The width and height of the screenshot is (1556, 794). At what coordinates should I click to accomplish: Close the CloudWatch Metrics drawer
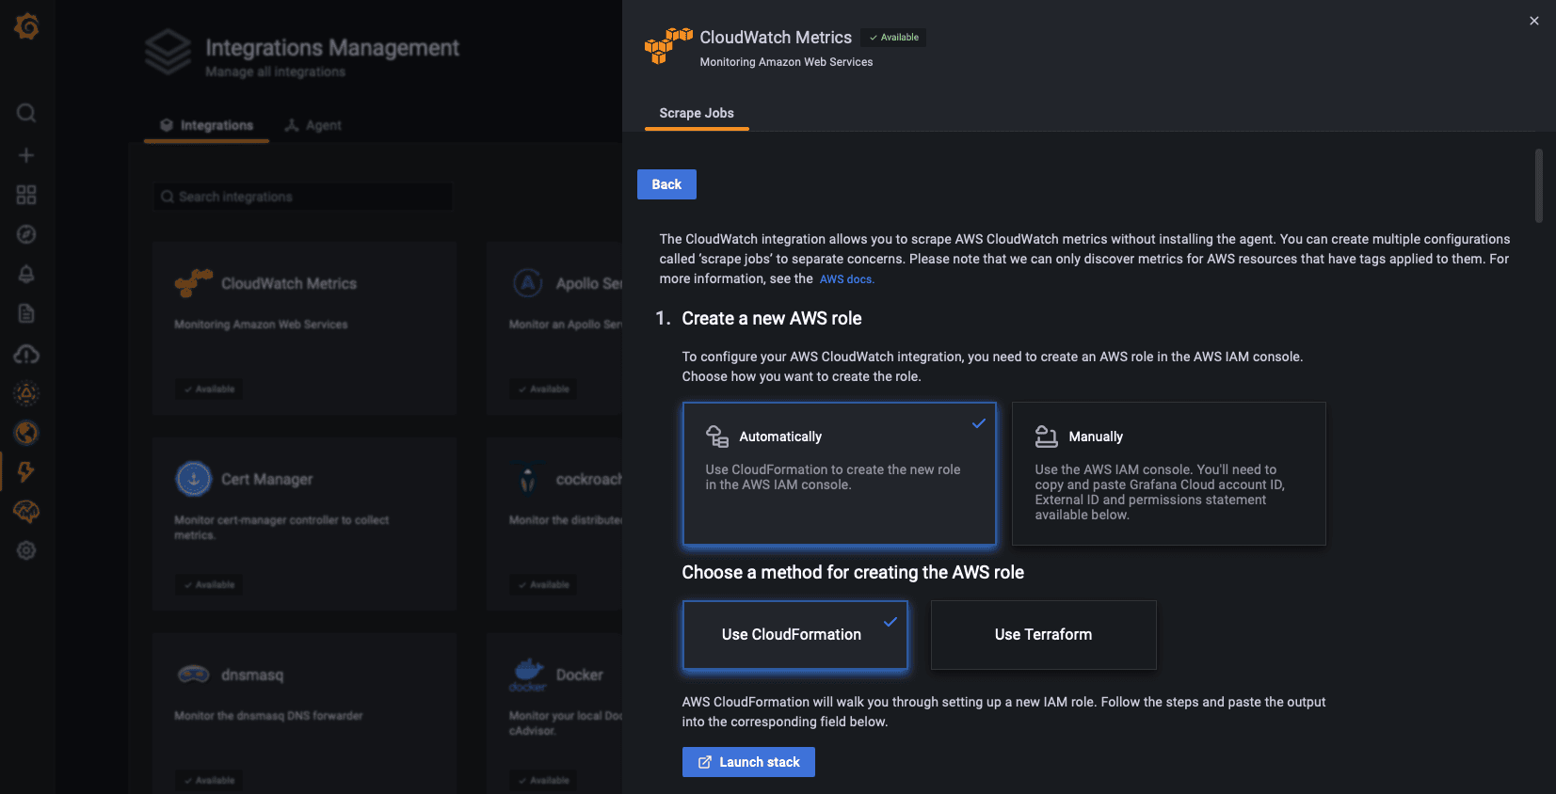(1534, 21)
